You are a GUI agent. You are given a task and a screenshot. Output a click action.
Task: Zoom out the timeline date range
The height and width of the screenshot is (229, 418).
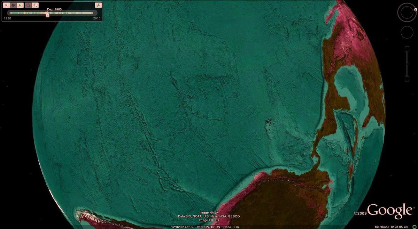28,5
